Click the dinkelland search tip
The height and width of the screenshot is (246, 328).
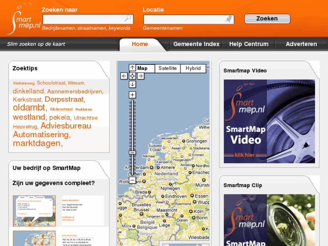29,91
